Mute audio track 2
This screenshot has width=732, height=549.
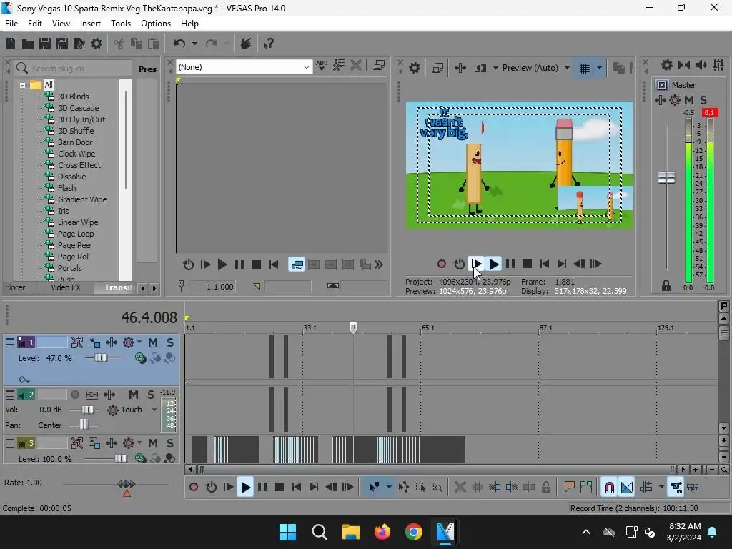click(134, 395)
